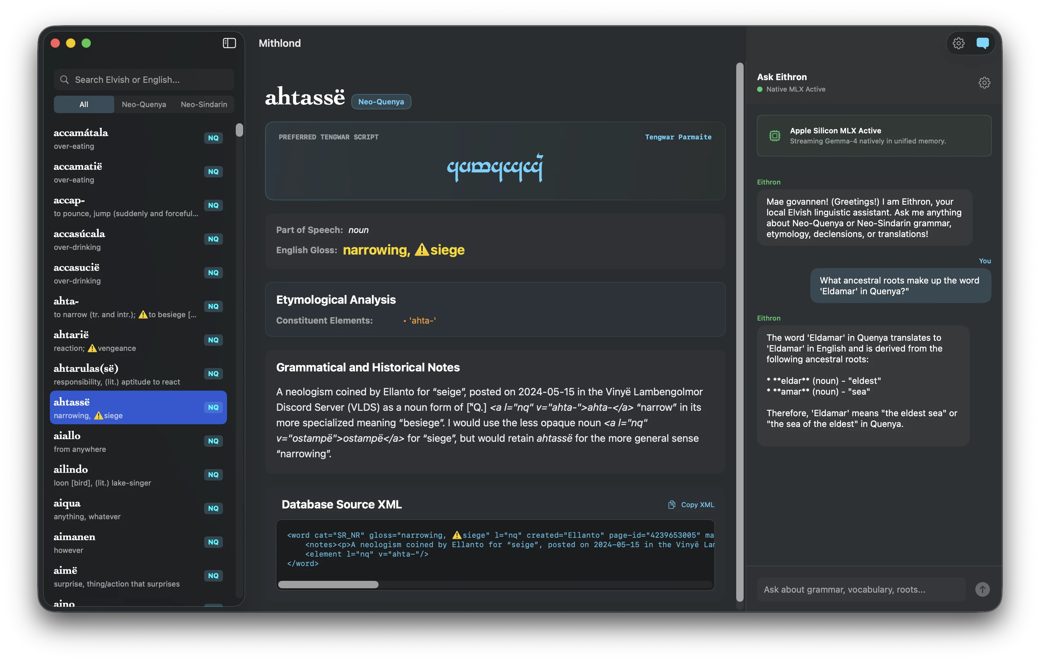
Task: Toggle the sidebar panel icon
Action: click(x=229, y=43)
